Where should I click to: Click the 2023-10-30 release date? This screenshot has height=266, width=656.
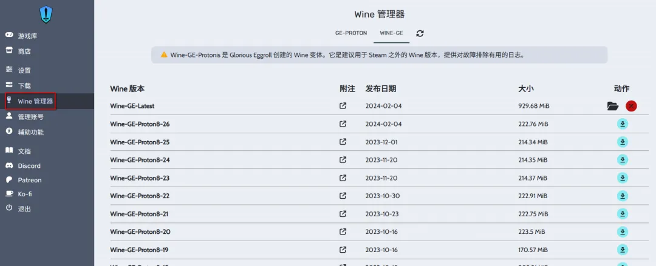[382, 196]
